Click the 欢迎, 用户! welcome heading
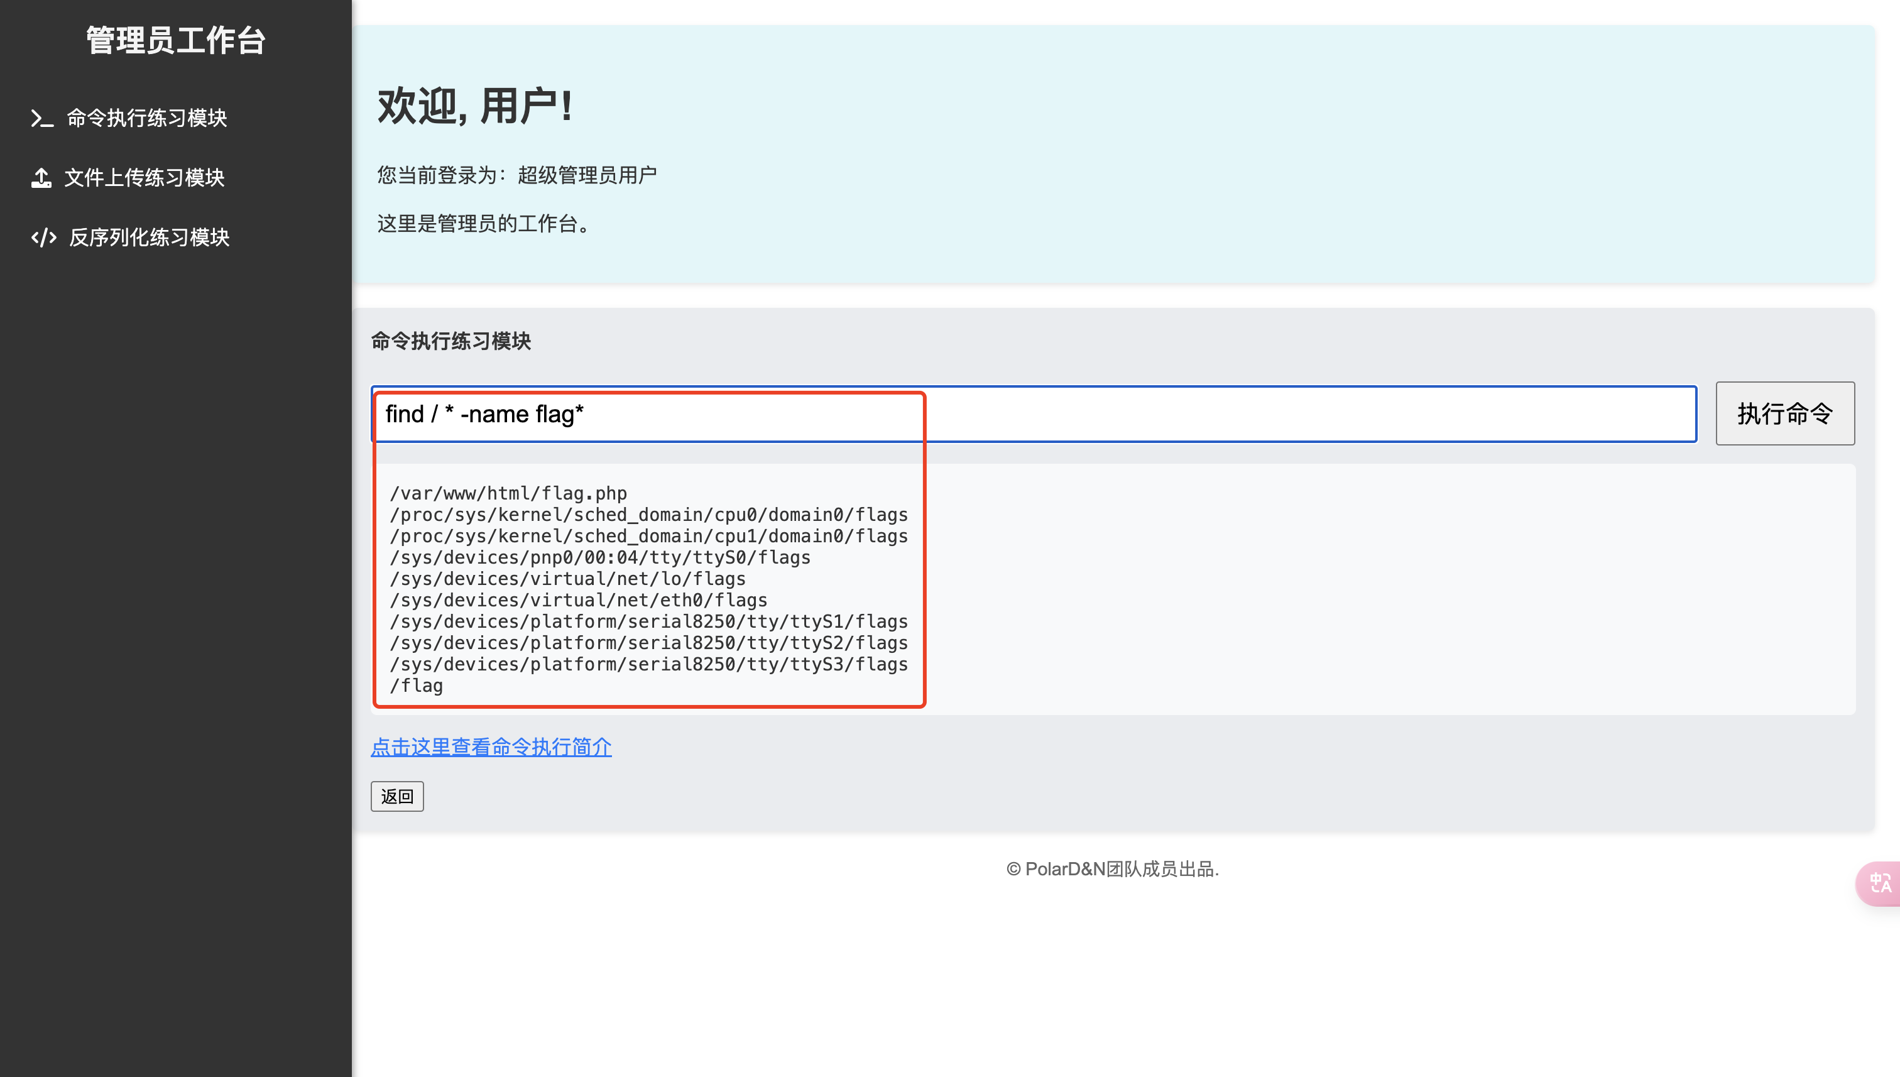 [475, 106]
